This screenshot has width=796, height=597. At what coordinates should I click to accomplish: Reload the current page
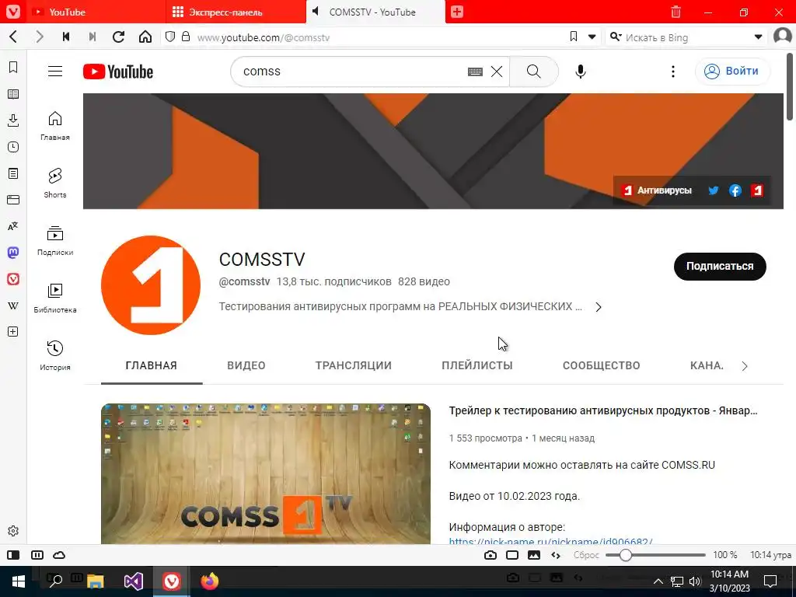118,37
